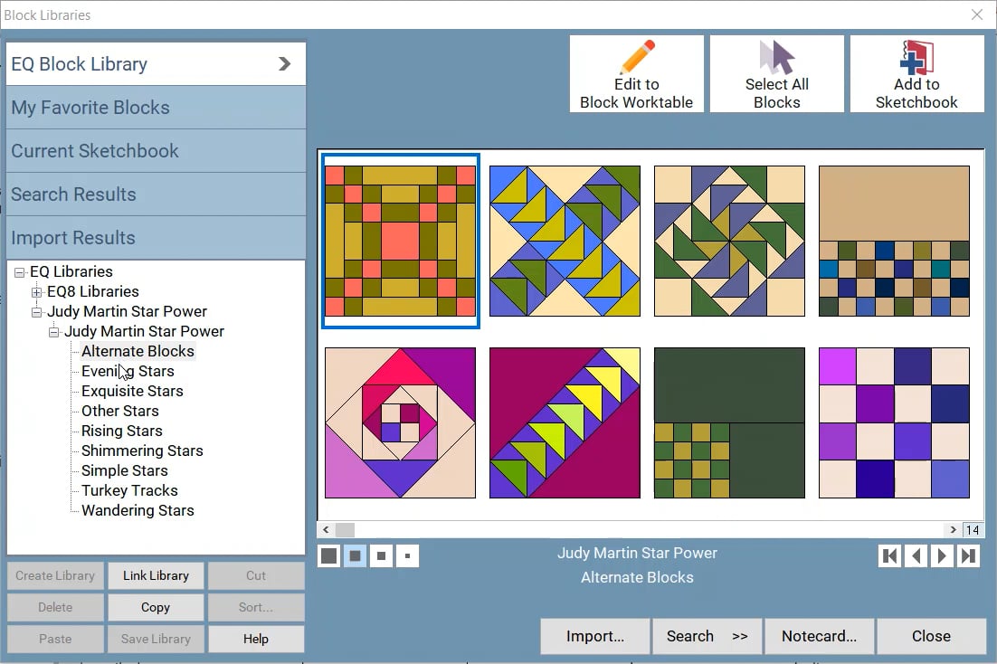
Task: Select the EQ Block Library section
Action: (156, 63)
